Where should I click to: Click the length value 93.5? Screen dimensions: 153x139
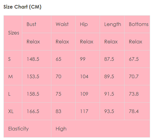point(109,111)
